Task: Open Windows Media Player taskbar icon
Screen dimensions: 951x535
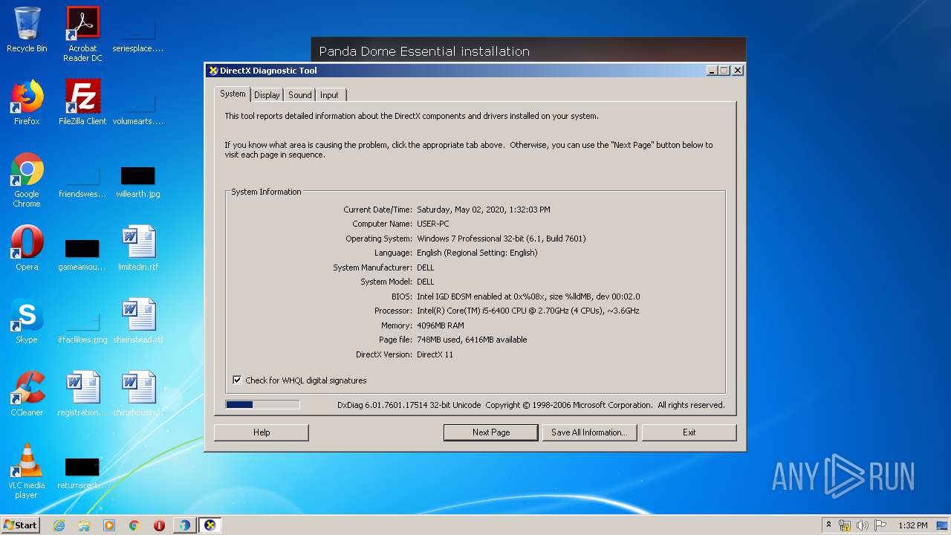Action: coord(109,525)
